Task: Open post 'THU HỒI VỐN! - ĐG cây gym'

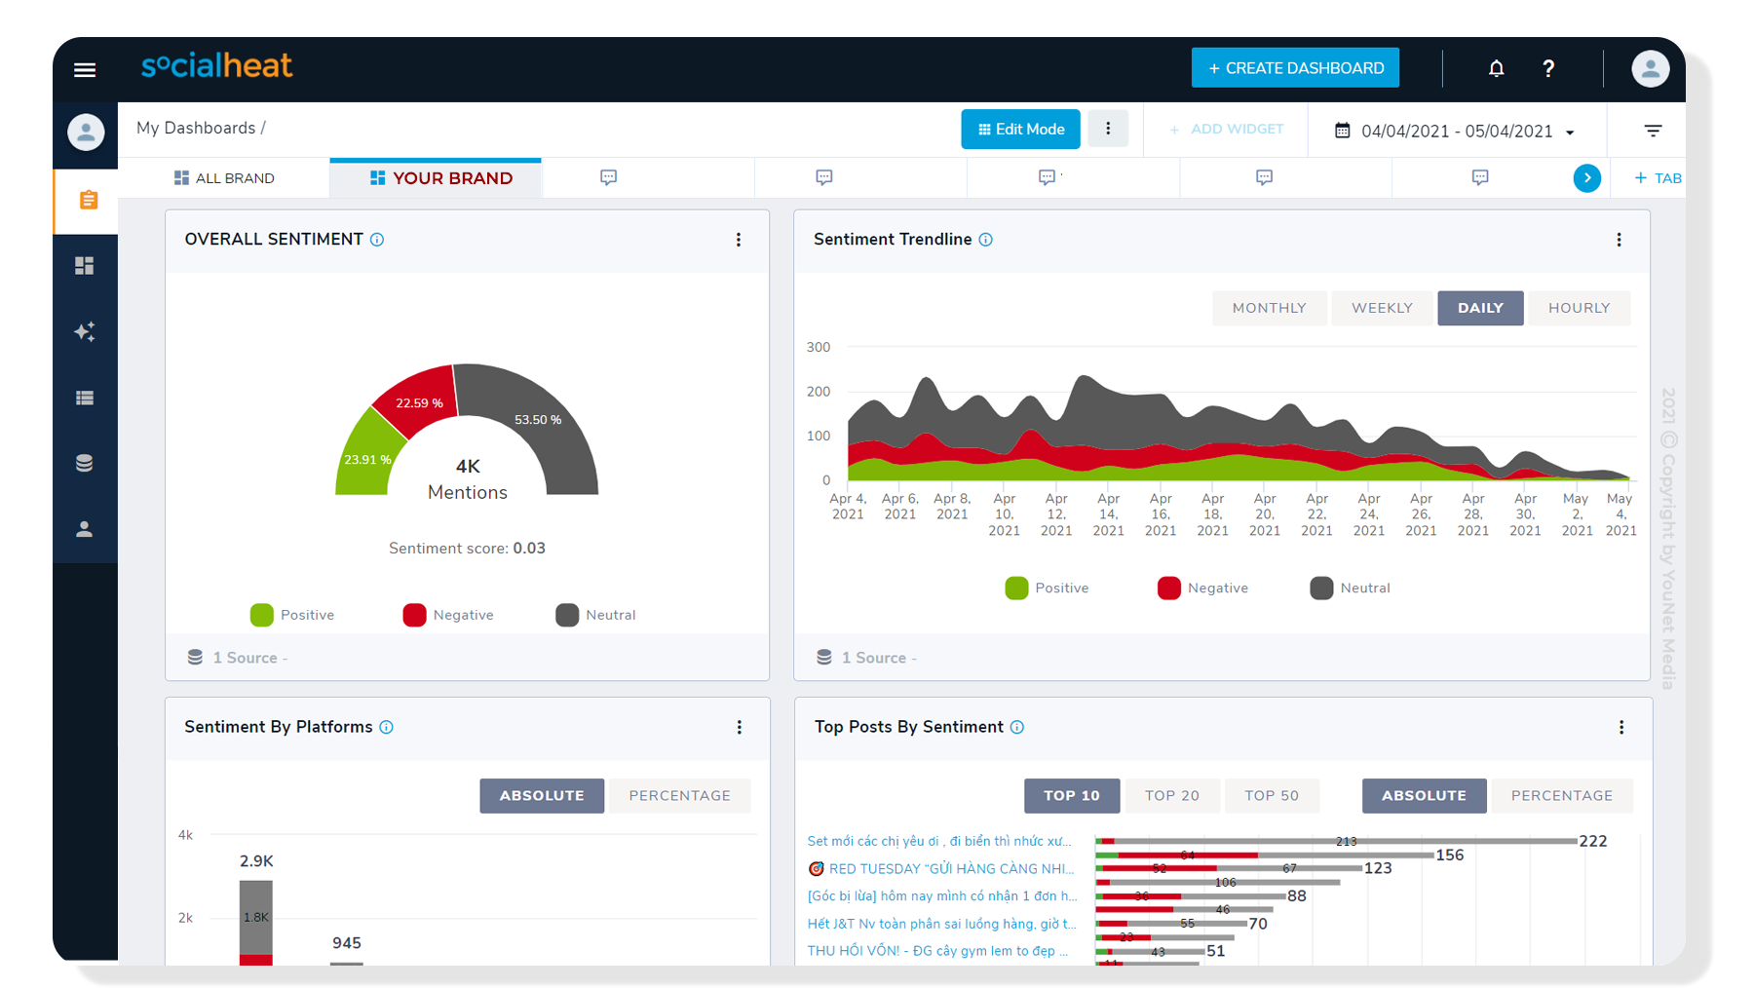Action: [937, 950]
